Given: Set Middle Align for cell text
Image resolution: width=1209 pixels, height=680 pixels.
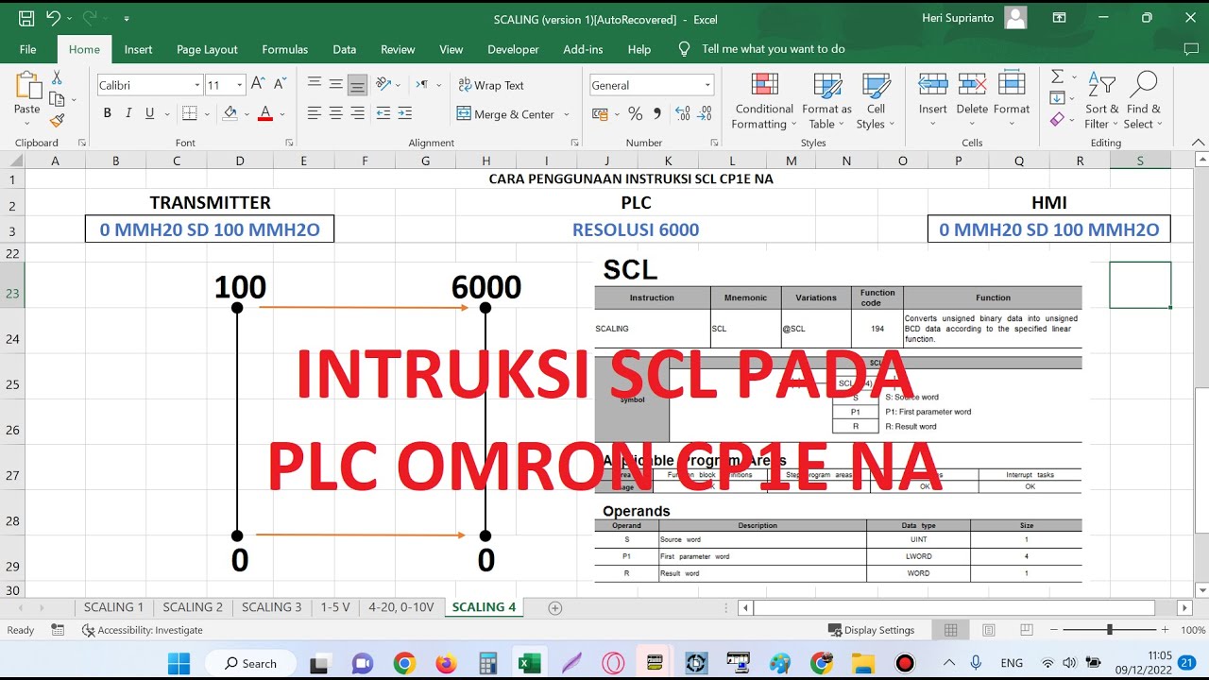Looking at the screenshot, I should pos(335,85).
